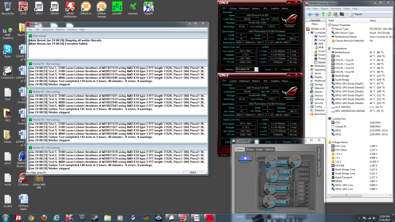Expand the Software node in AIDA64 tree
The image size is (395, 222).
click(x=308, y=99)
